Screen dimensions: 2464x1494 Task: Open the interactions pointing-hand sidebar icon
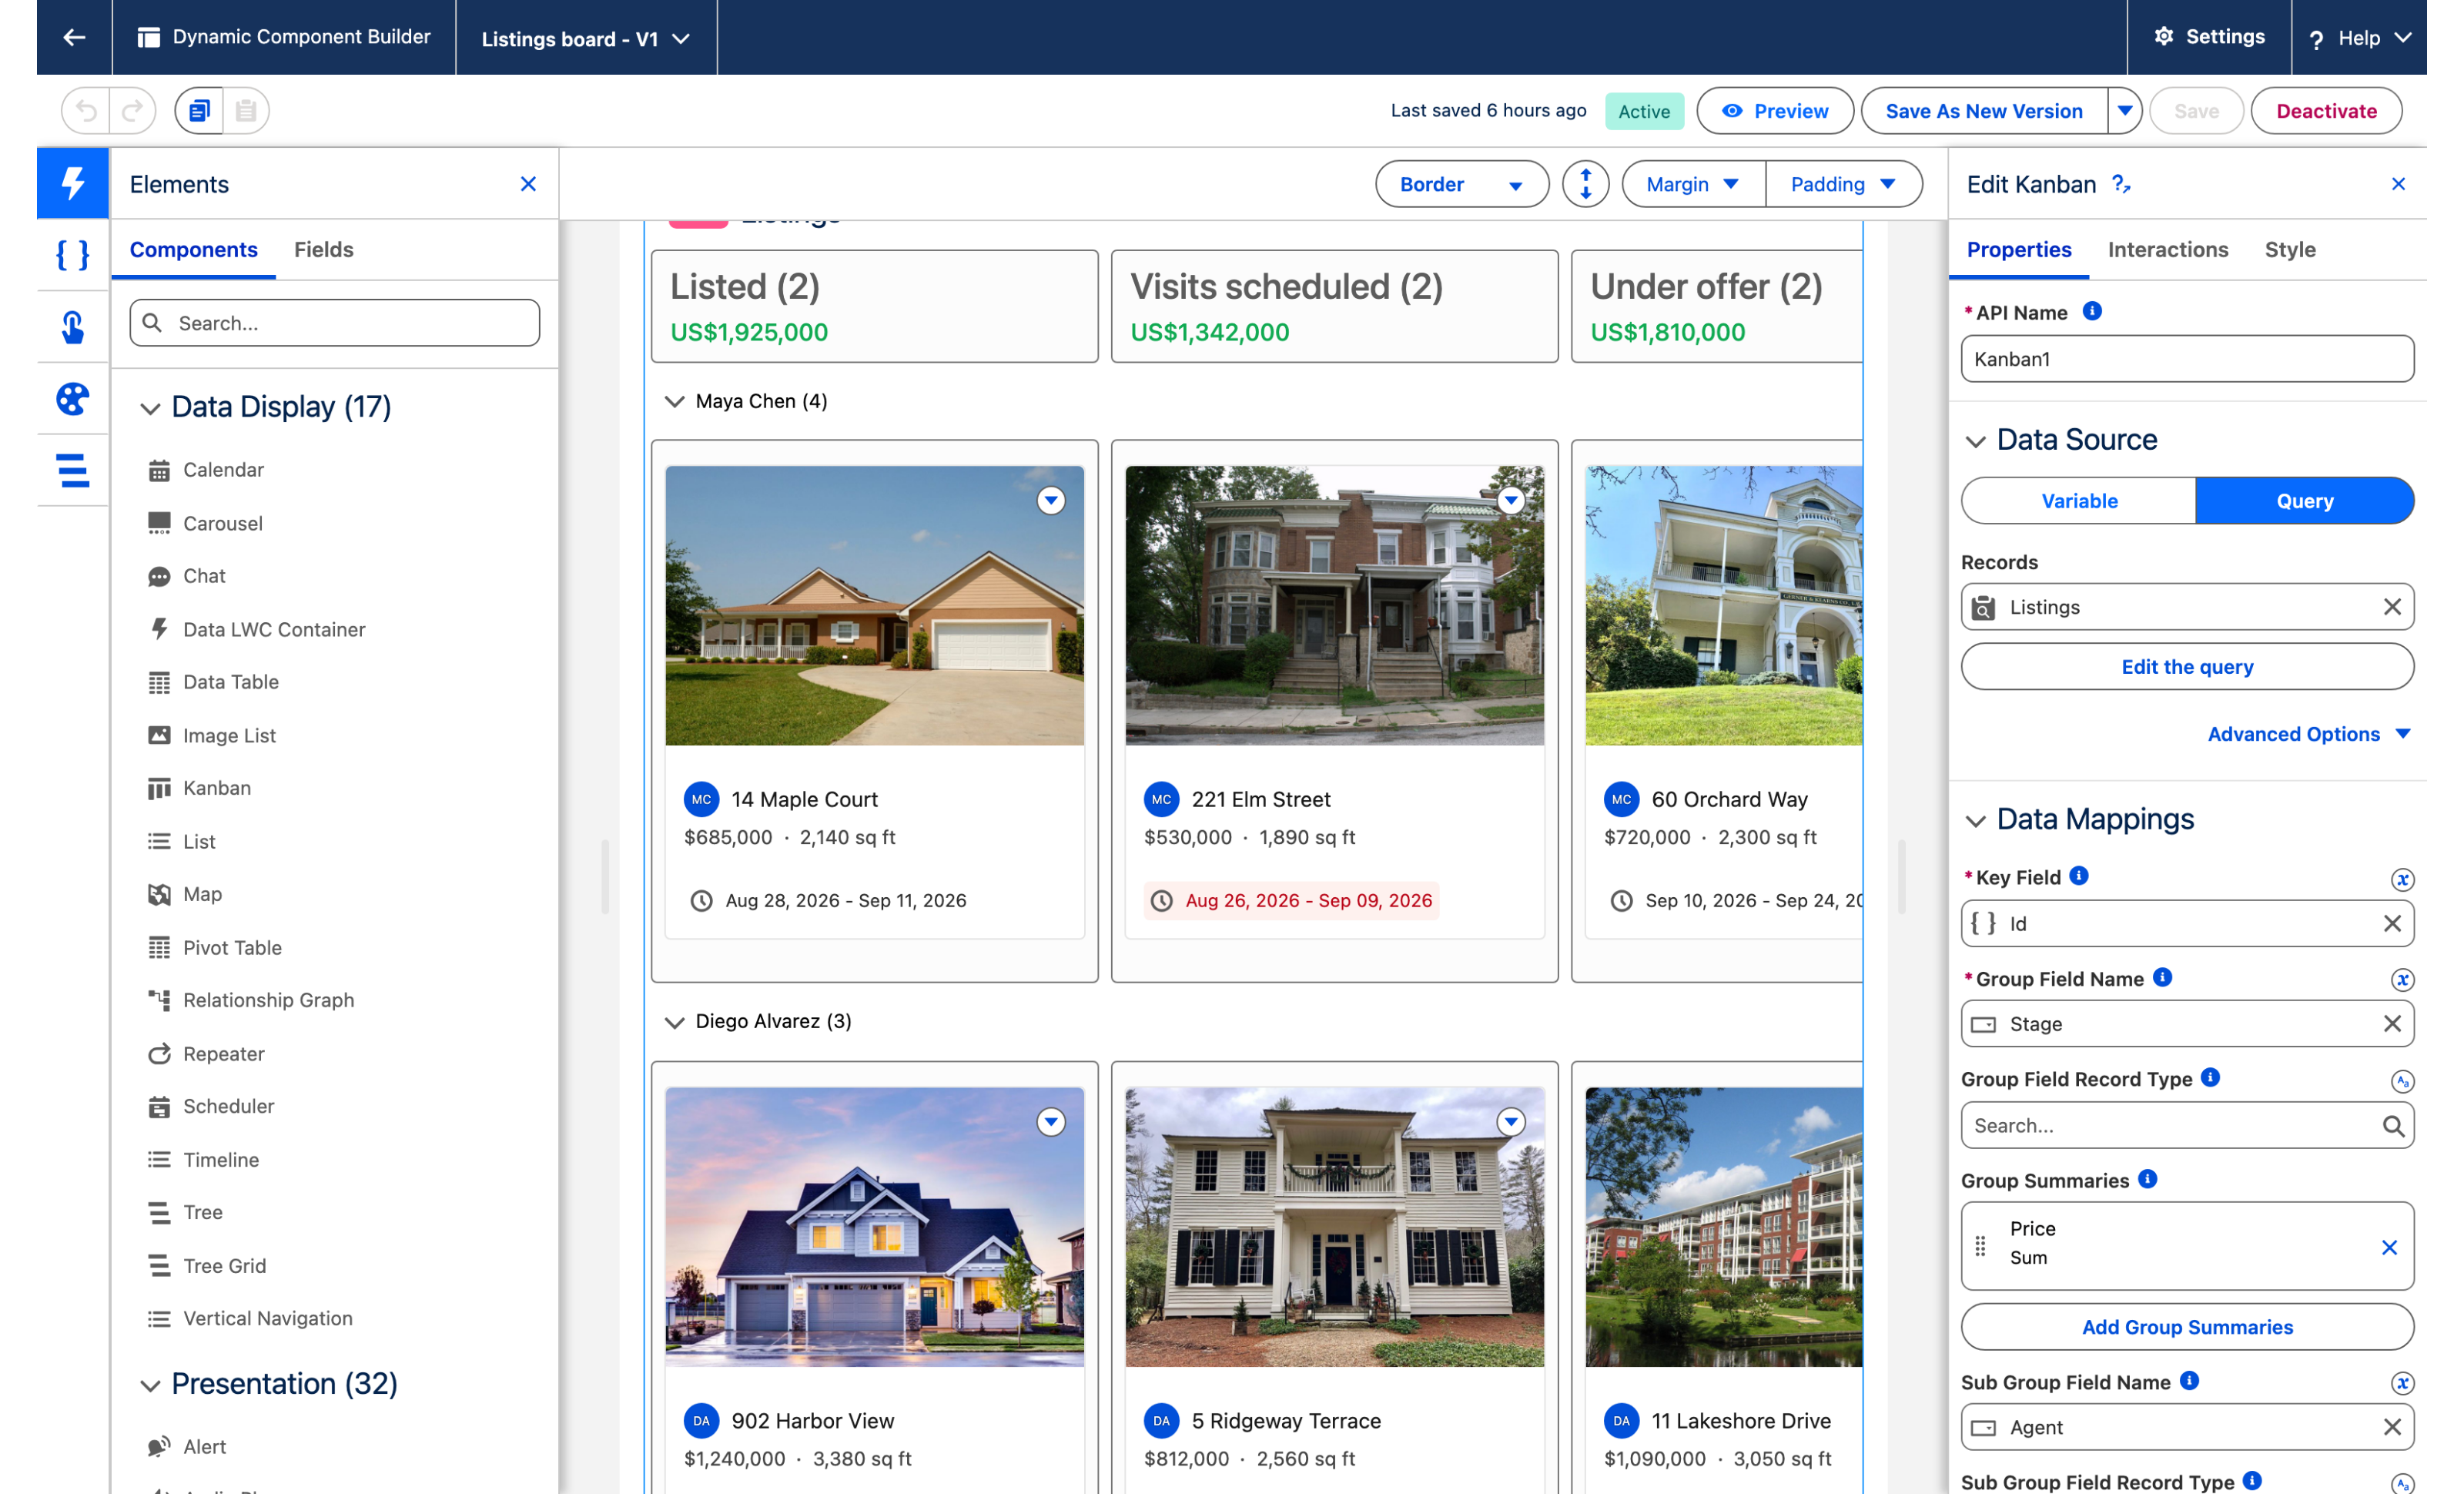click(73, 327)
